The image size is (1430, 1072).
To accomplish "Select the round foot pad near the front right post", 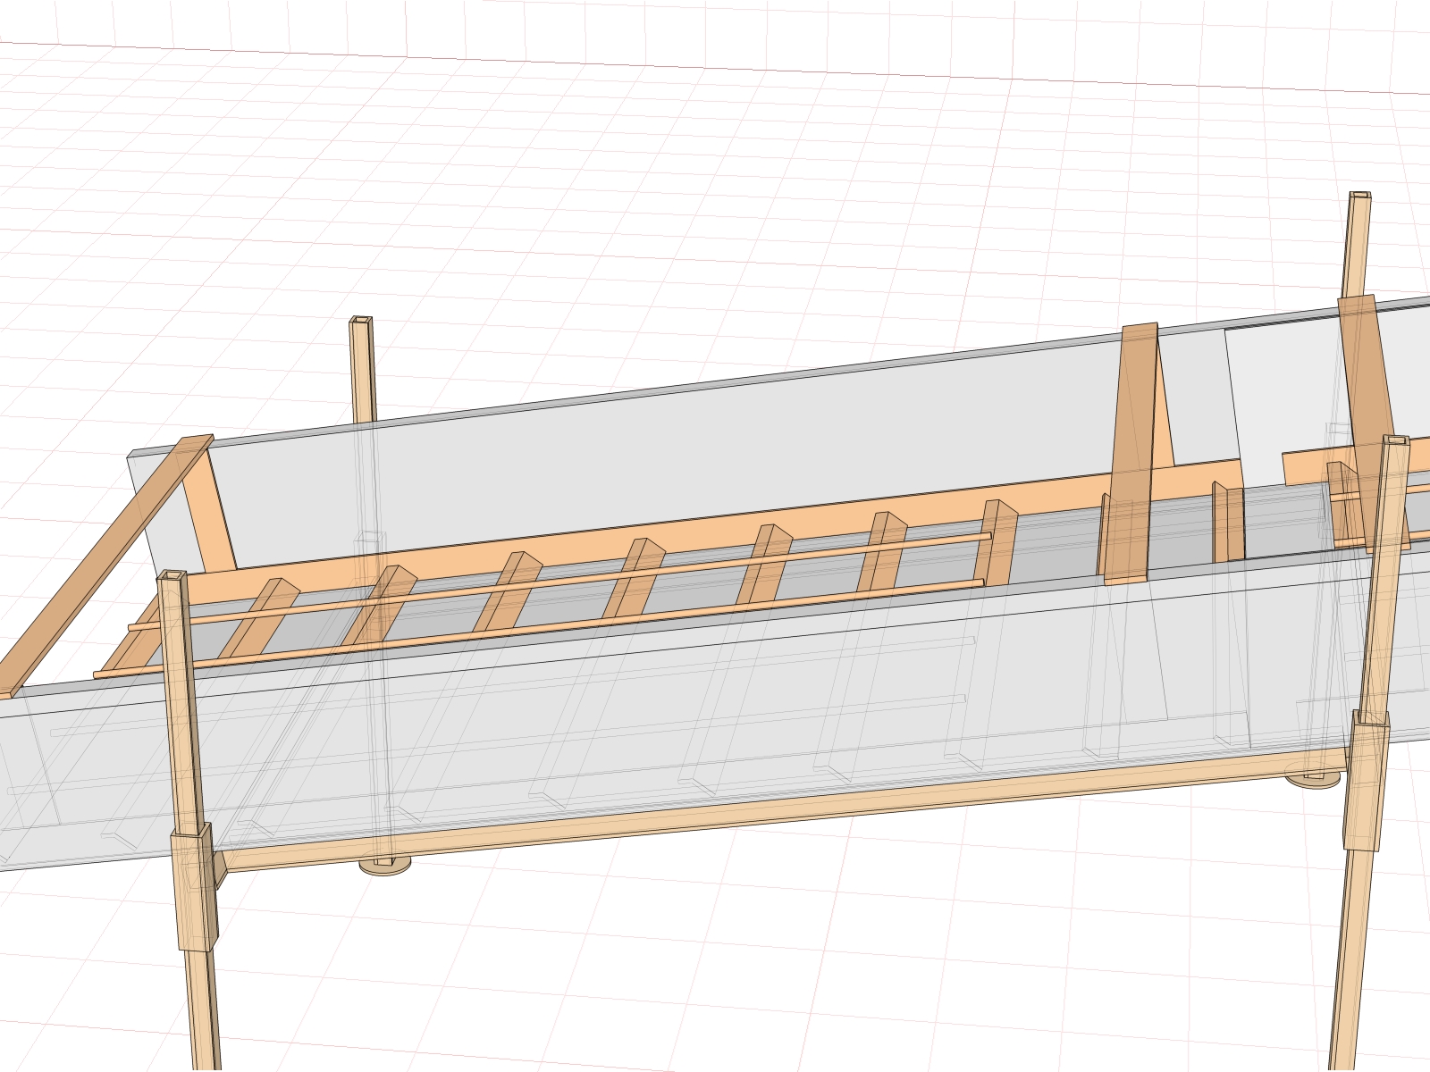I will (1314, 779).
